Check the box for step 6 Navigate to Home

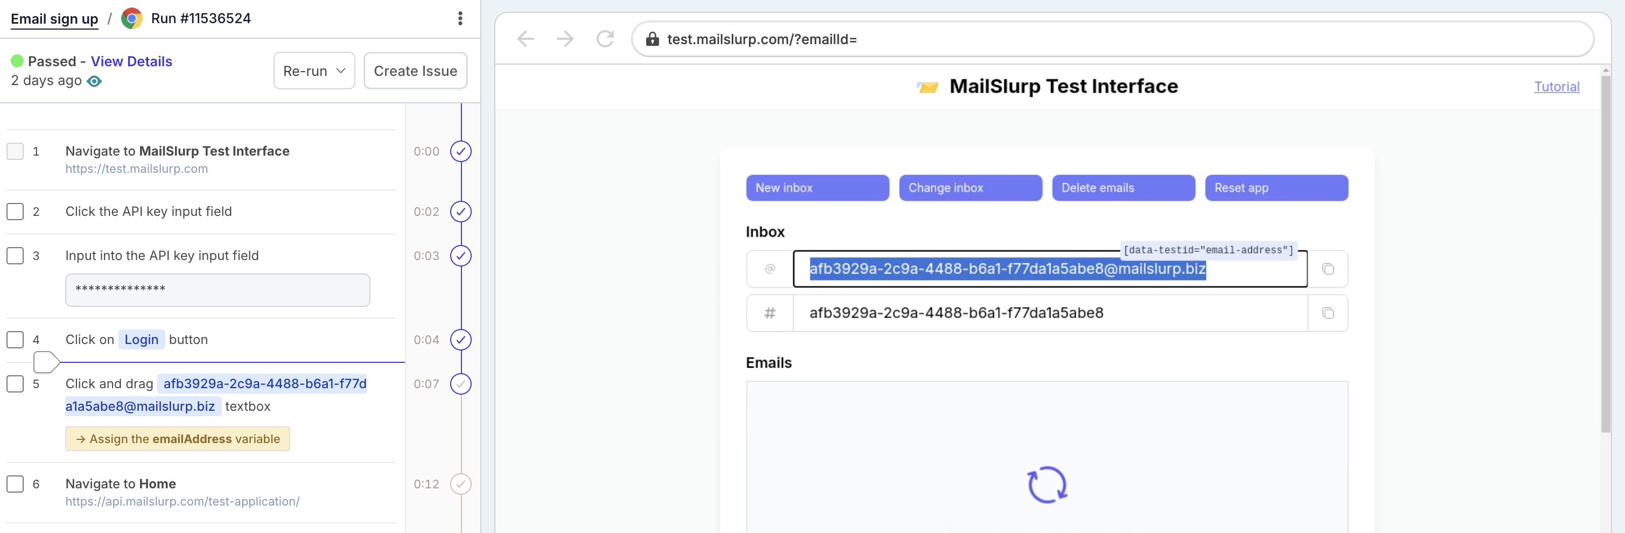(x=15, y=484)
